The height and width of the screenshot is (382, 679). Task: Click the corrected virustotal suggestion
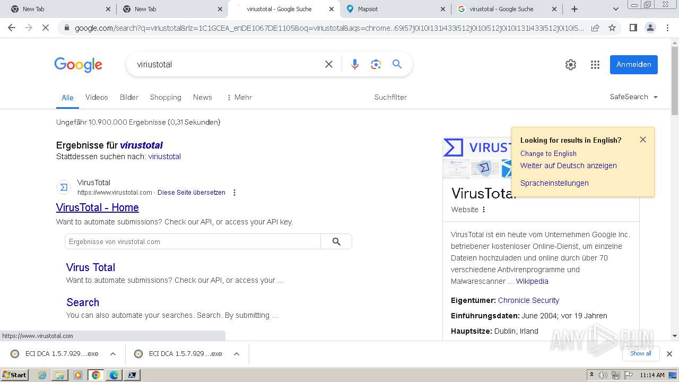pyautogui.click(x=141, y=145)
